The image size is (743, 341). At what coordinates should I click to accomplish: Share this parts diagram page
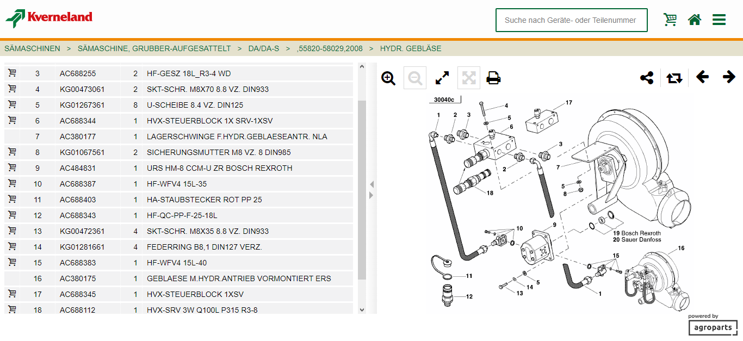coord(647,78)
